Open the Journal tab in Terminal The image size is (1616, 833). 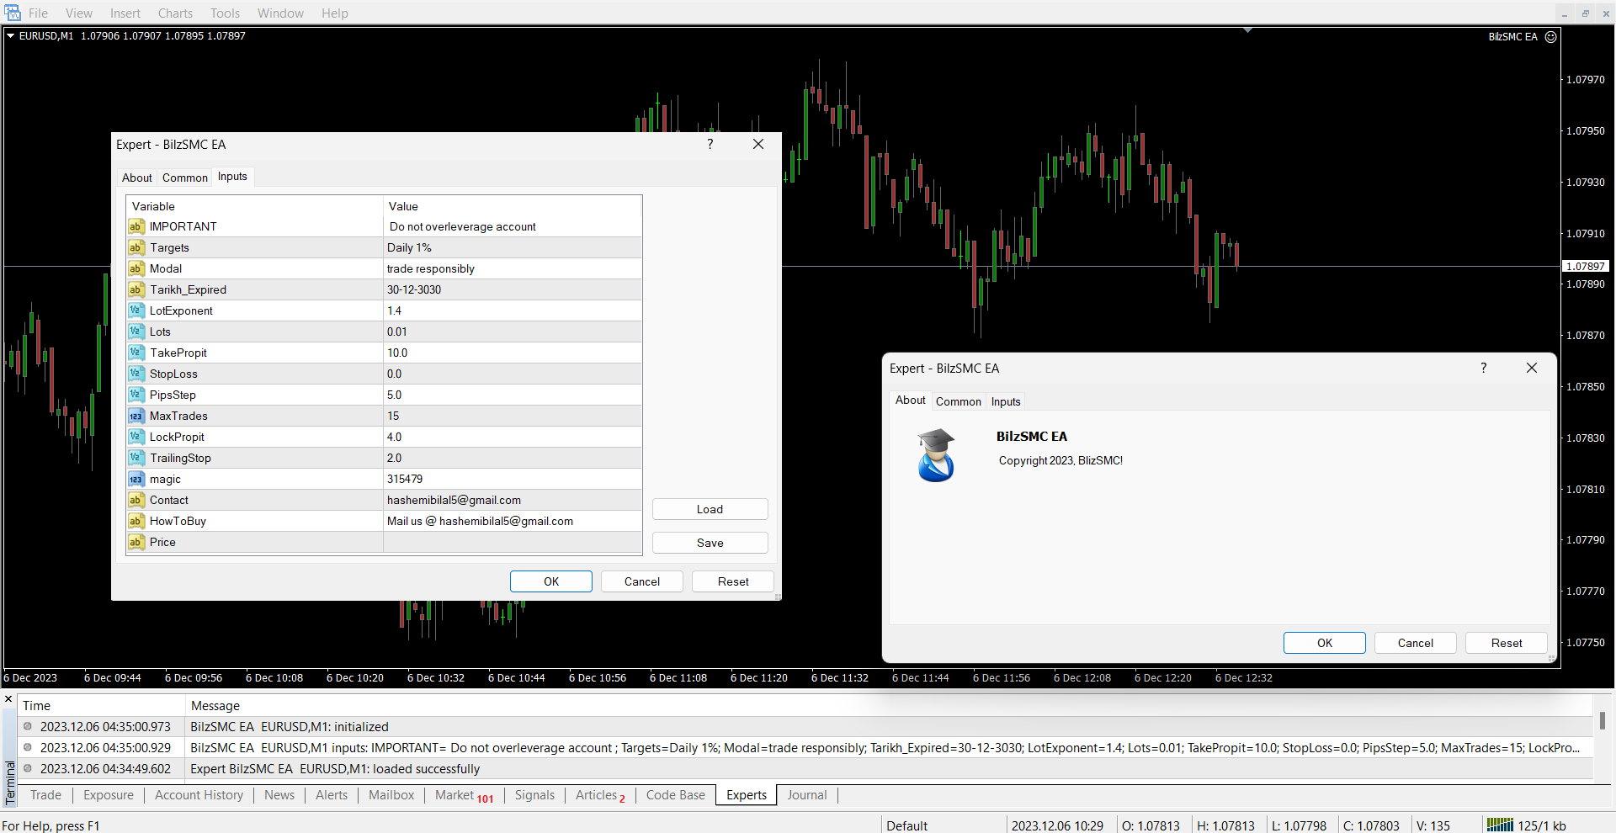[x=806, y=795]
